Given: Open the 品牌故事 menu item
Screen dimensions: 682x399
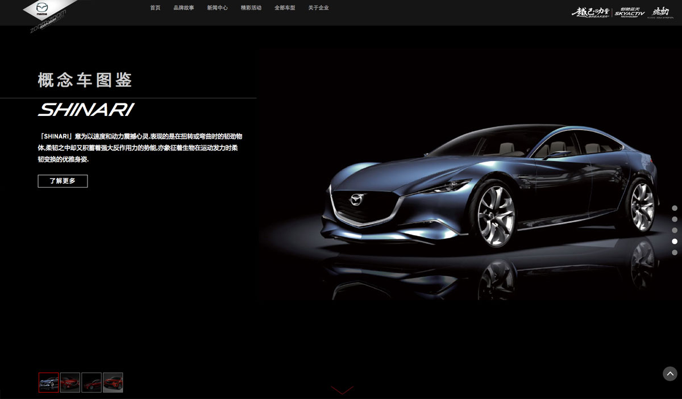Looking at the screenshot, I should [x=184, y=8].
